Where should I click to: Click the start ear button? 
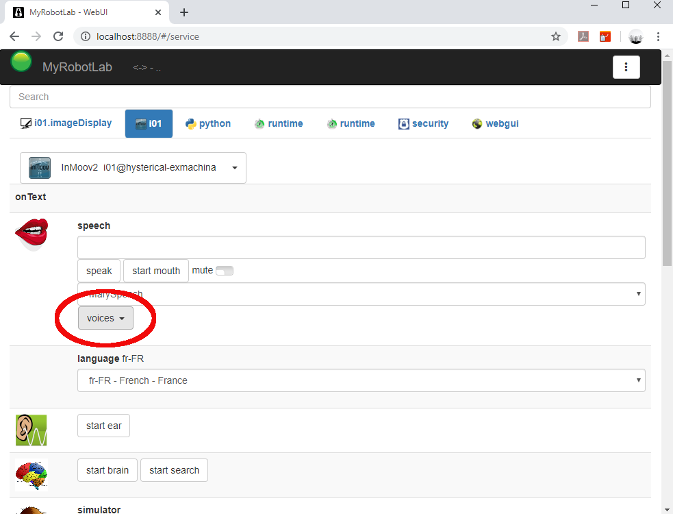tap(104, 426)
